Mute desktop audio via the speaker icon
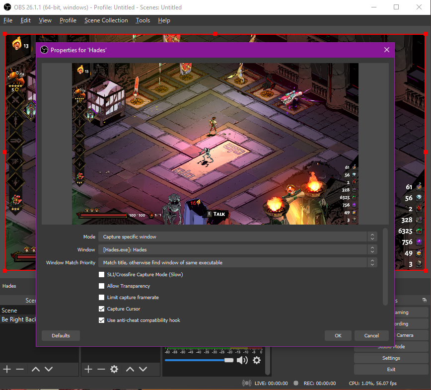 [242, 360]
